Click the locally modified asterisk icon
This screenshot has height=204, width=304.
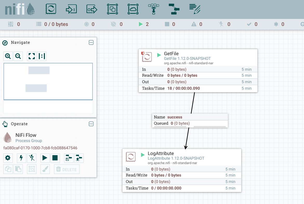[x=276, y=24]
